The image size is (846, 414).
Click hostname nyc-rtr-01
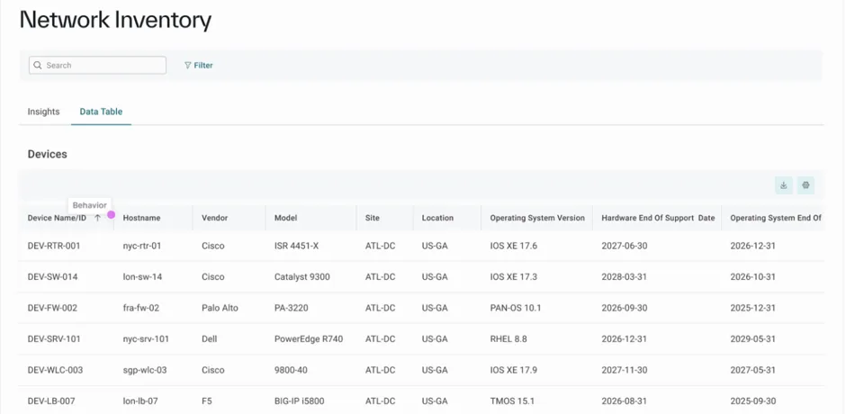pyautogui.click(x=142, y=246)
